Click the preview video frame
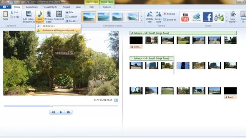Image resolution: width=246 pixels, height=138 pixels. (x=61, y=63)
